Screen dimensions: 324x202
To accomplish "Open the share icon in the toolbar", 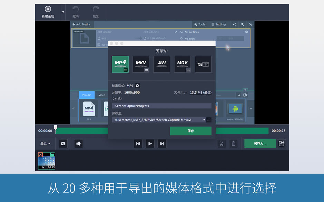I will click(234, 24).
